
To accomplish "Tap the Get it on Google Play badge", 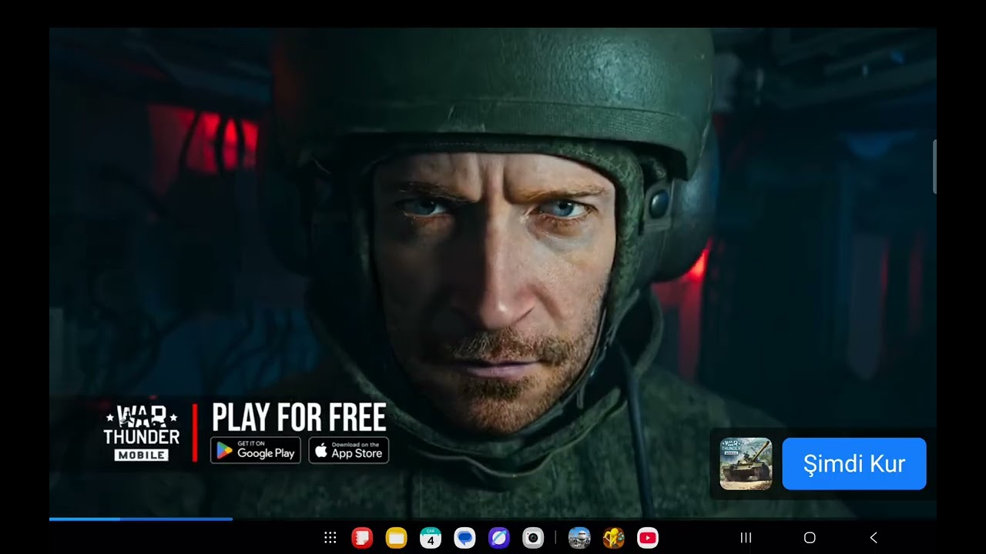I will (256, 450).
